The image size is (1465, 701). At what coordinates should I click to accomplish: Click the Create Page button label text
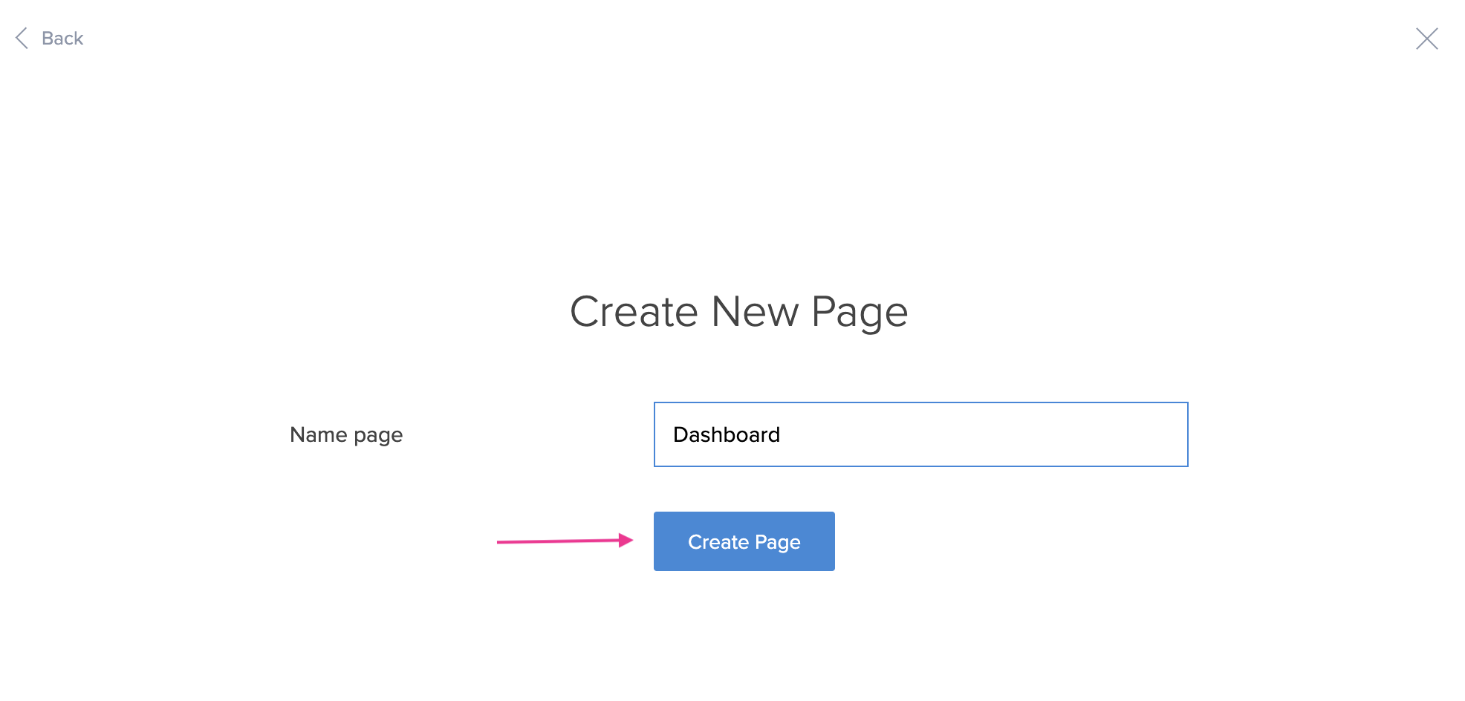pyautogui.click(x=744, y=542)
